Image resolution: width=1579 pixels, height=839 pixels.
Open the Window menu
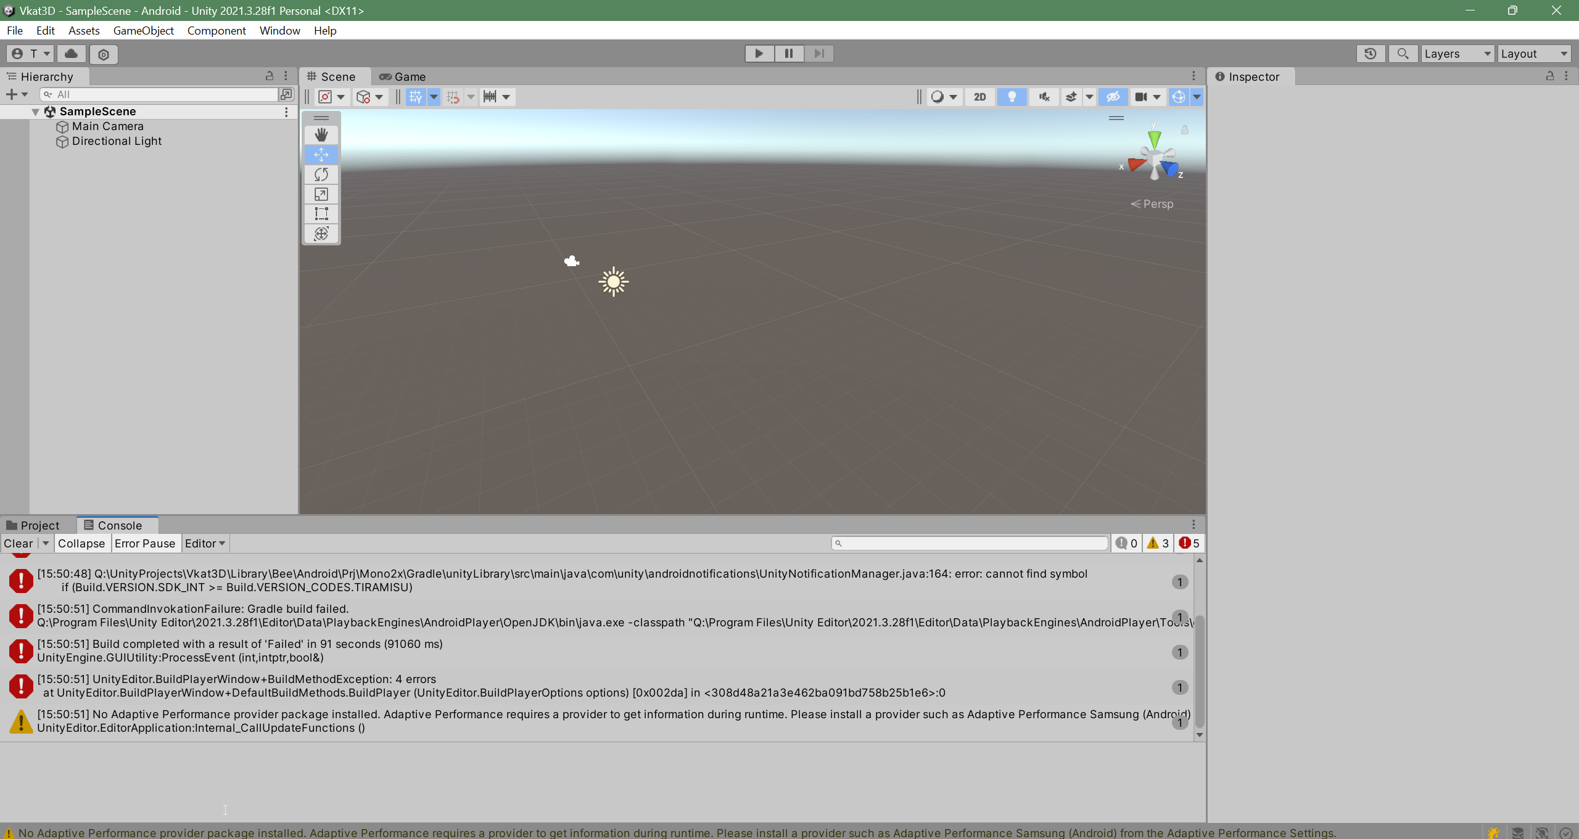(279, 30)
